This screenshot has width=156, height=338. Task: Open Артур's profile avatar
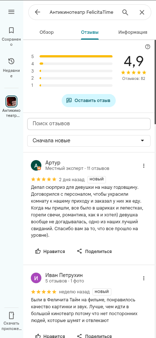[x=36, y=165]
